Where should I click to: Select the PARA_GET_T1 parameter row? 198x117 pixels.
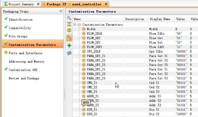click(135, 56)
